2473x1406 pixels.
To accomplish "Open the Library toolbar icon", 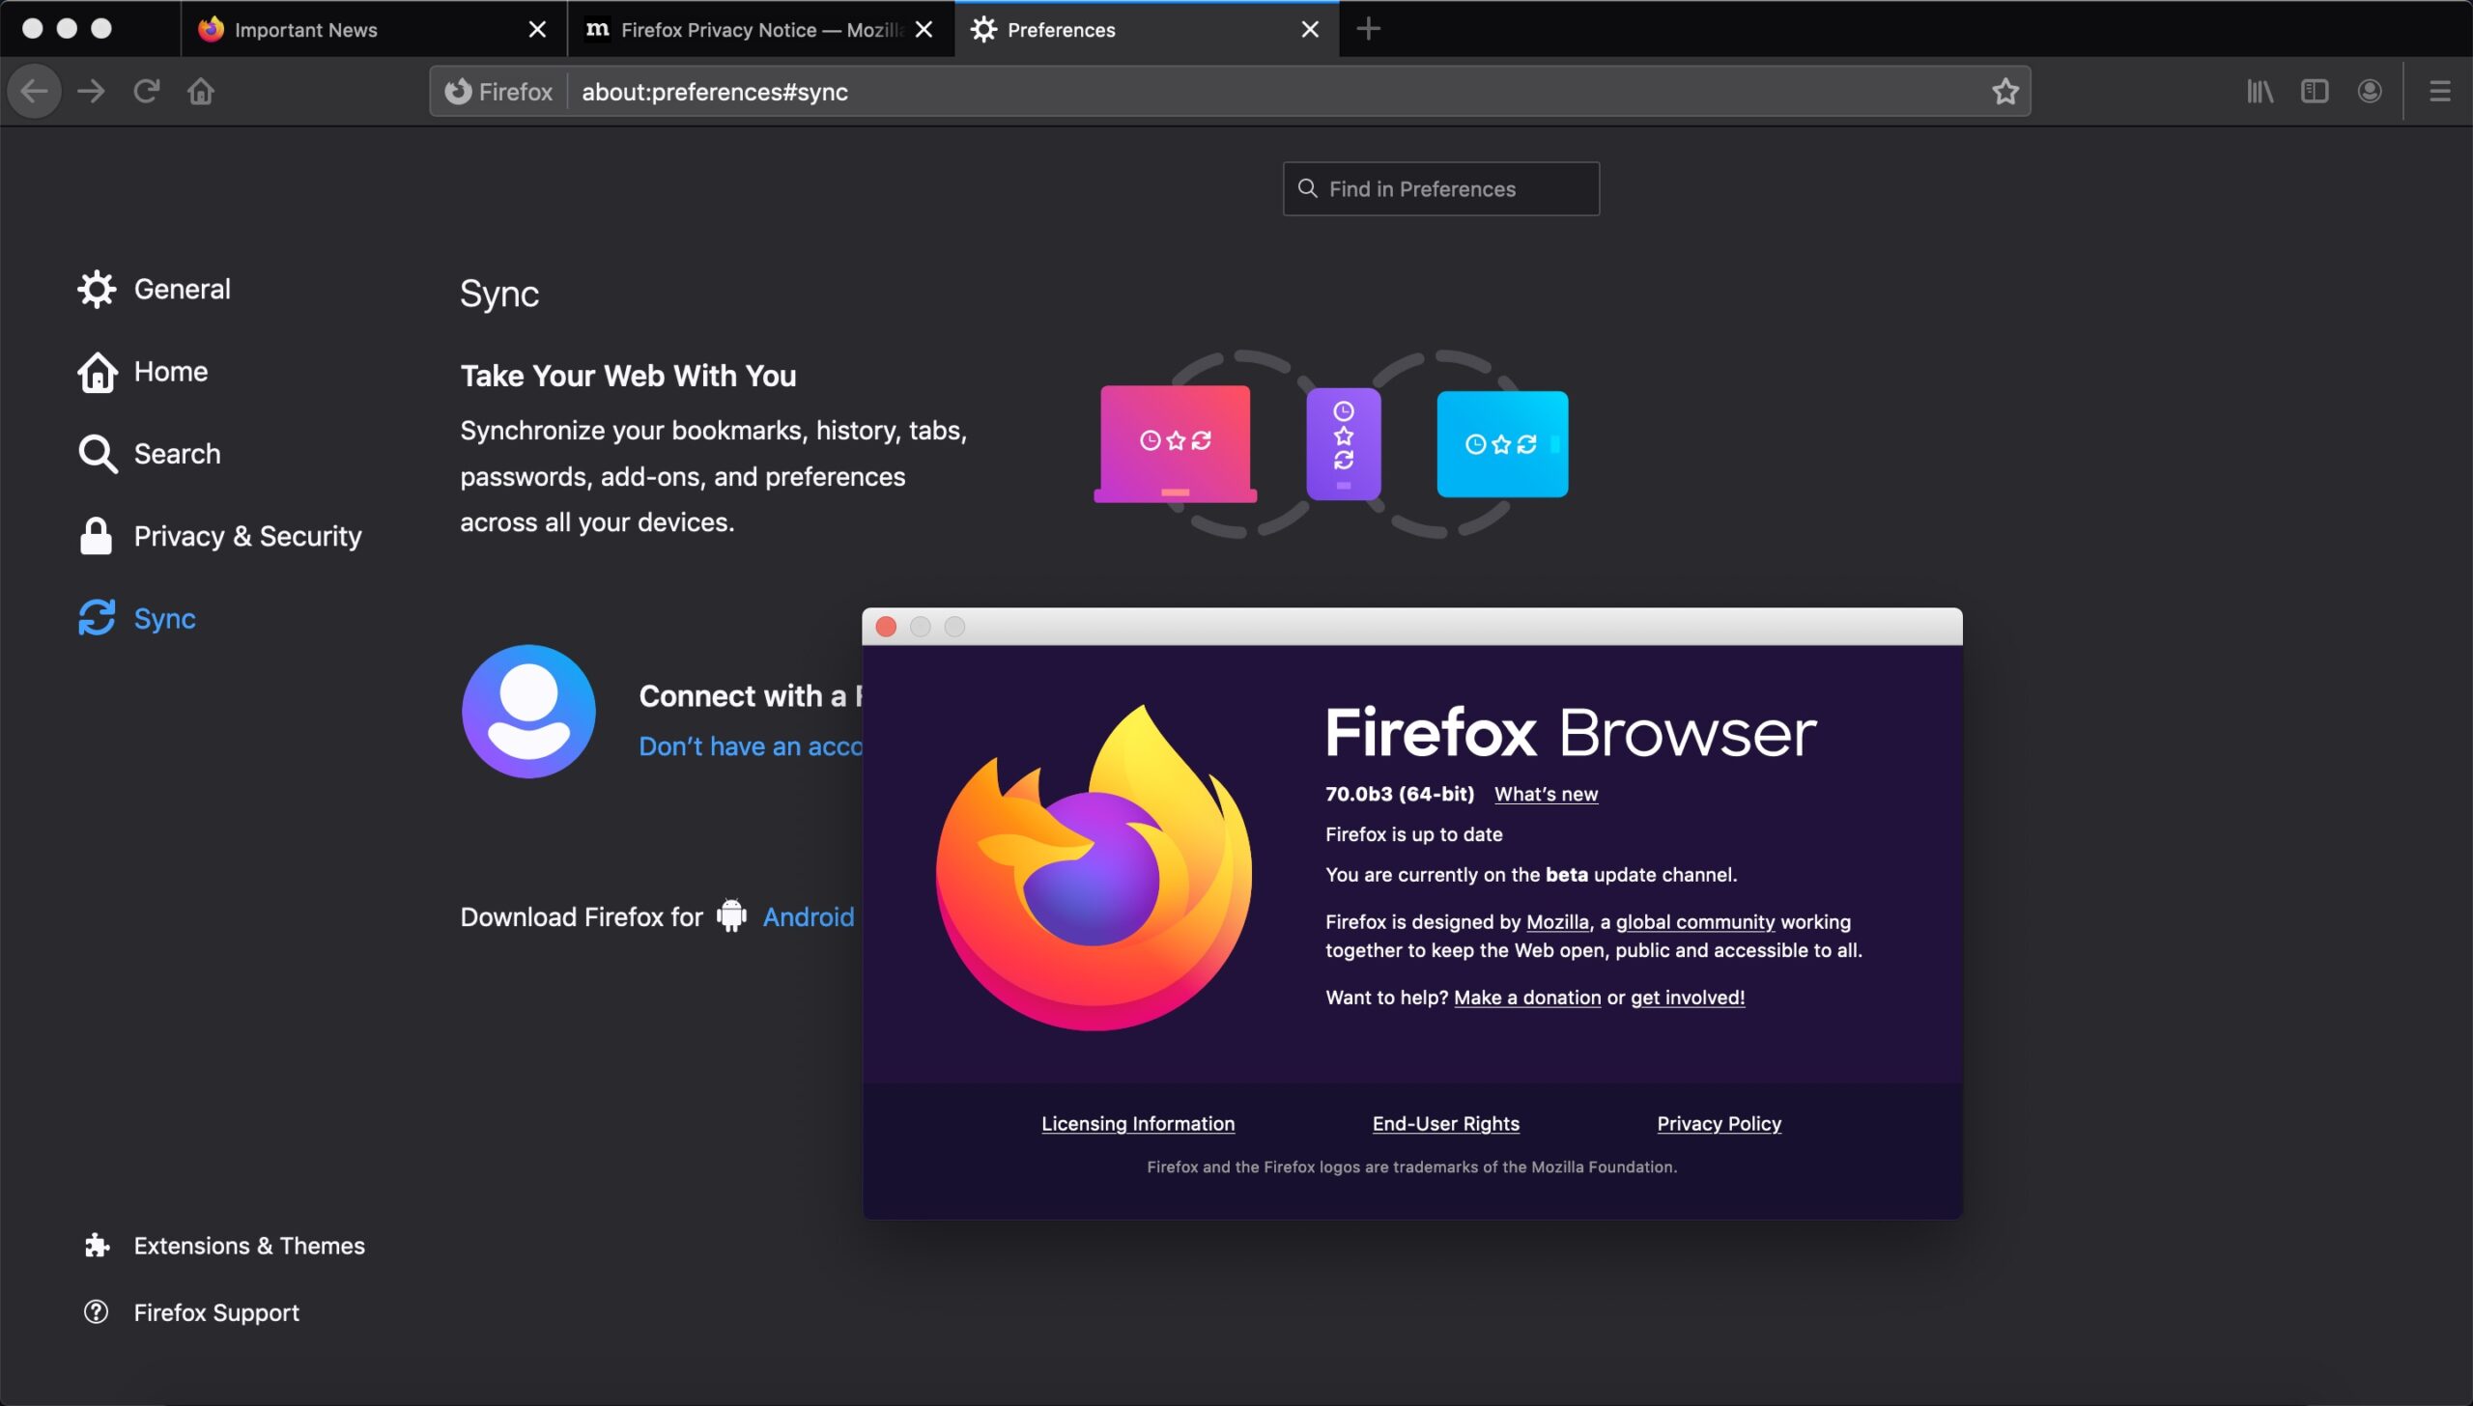I will [2260, 92].
